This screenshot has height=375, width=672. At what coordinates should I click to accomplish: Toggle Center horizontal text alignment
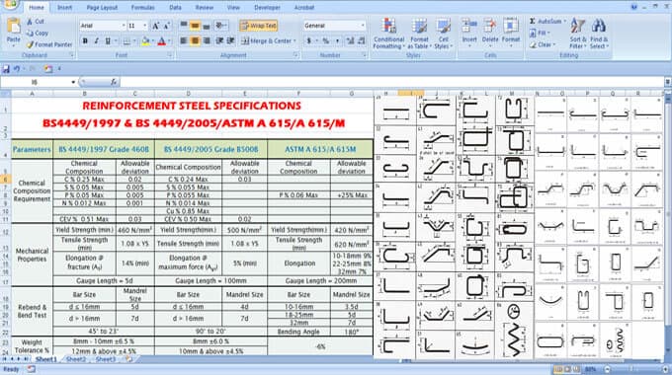click(195, 41)
